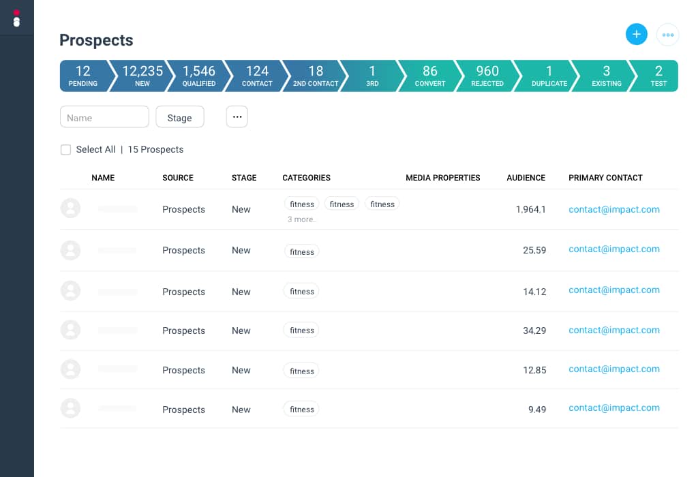698x477 pixels.
Task: Click the fitness tag in the second row
Action: (x=302, y=252)
